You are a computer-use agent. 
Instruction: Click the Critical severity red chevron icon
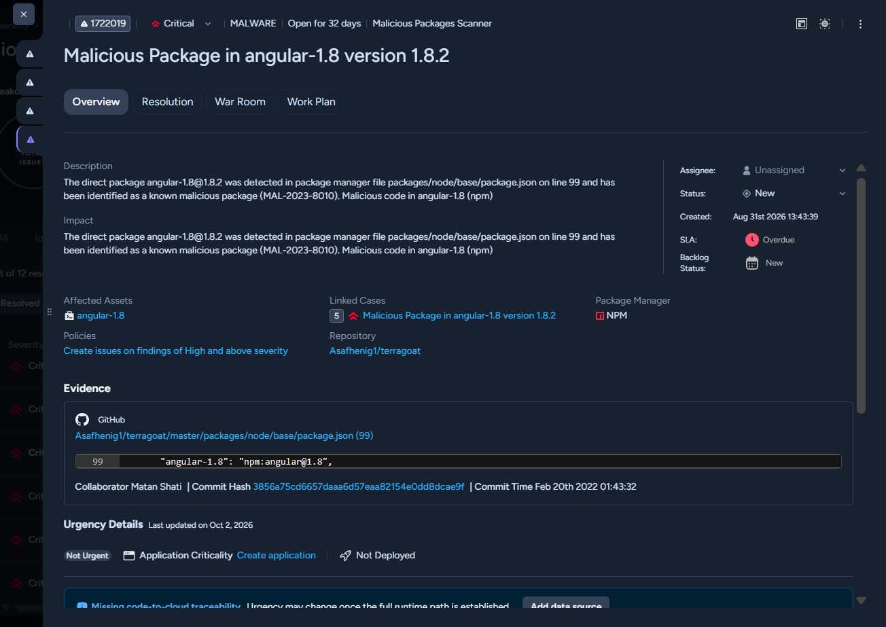tap(155, 24)
